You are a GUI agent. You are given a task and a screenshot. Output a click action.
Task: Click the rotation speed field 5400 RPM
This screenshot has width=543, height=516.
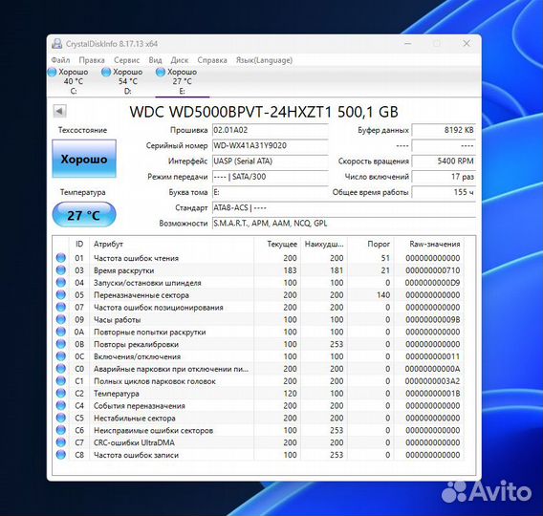coord(444,161)
